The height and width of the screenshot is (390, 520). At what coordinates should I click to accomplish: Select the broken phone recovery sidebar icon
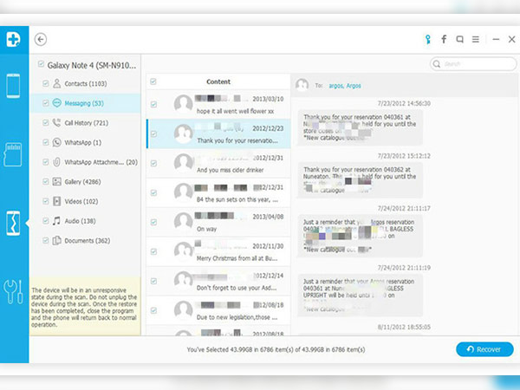click(x=15, y=221)
